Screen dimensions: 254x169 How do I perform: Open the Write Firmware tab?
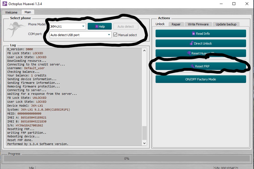tap(198, 24)
